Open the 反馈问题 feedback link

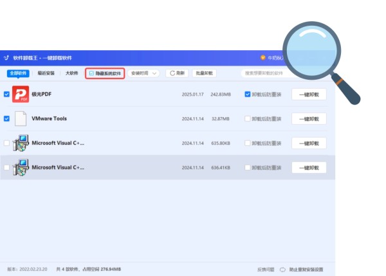(266, 270)
